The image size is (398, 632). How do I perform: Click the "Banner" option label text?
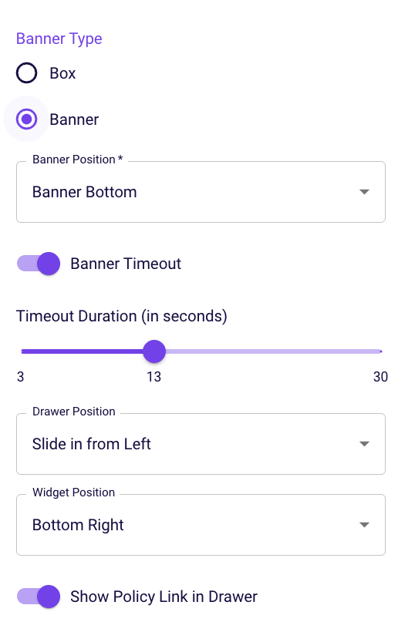point(74,119)
